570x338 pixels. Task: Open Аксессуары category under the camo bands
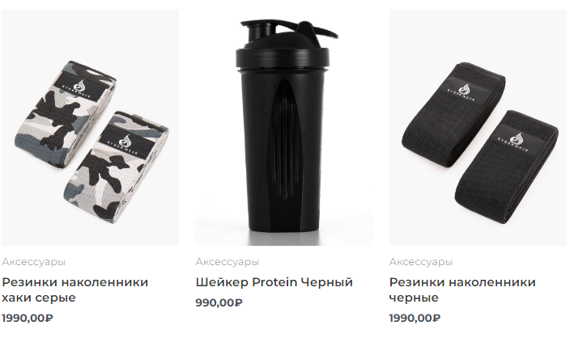(33, 262)
